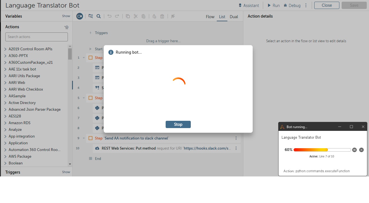This screenshot has height=203, width=369.
Task: Click the Run button in header
Action: pos(274,5)
